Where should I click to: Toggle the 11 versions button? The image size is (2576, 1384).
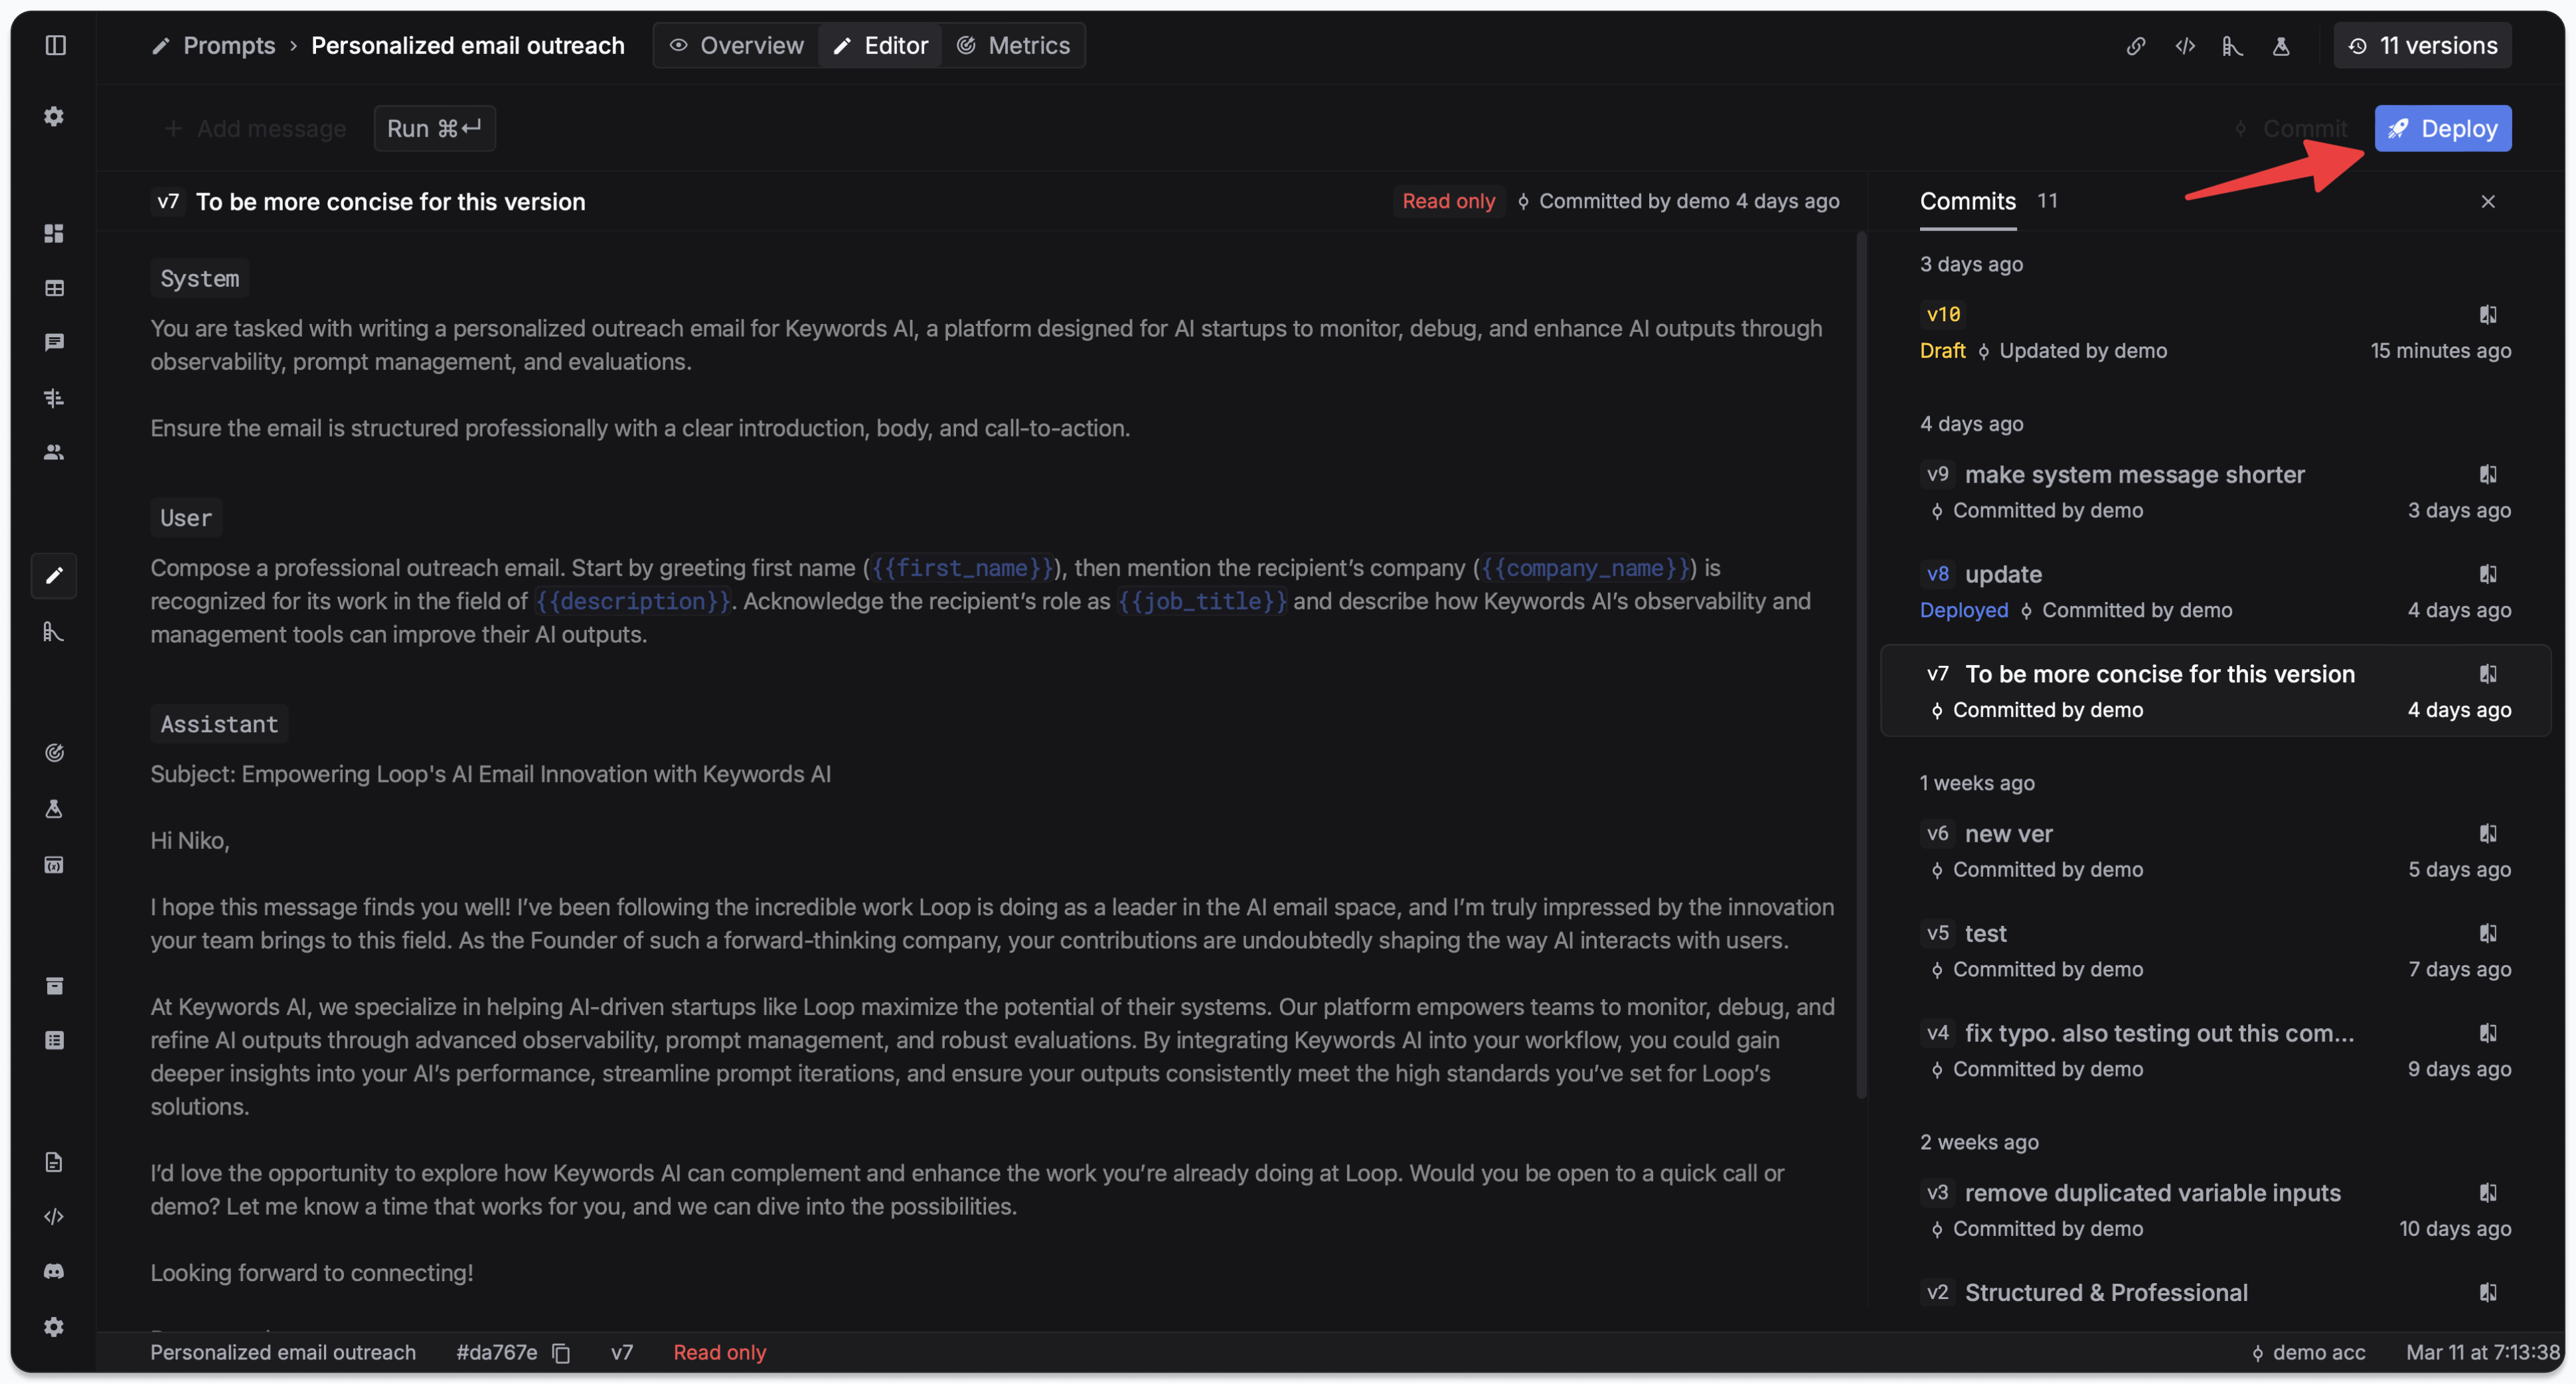click(2422, 45)
